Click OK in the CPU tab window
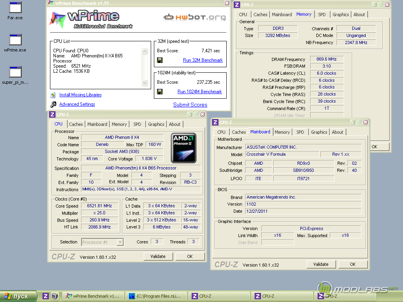Image resolution: width=403 pixels, height=302 pixels. tap(190, 256)
